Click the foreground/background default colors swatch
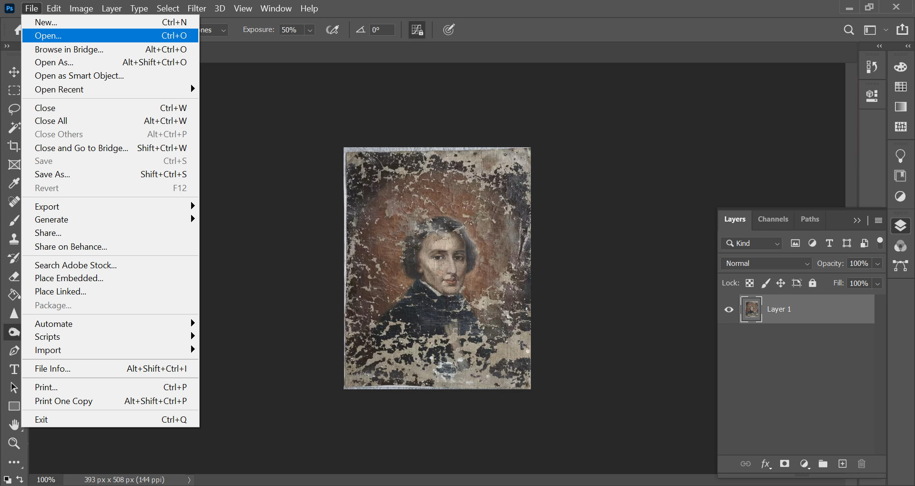Viewport: 915px width, 486px height. pos(7,480)
